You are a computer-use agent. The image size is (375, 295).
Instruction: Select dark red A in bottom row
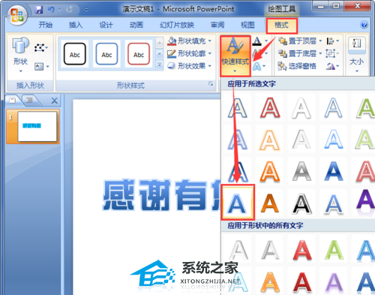(302, 281)
